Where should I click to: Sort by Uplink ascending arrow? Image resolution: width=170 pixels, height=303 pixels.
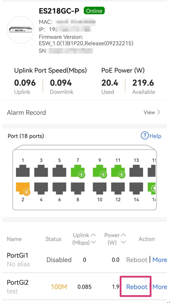coord(94,235)
